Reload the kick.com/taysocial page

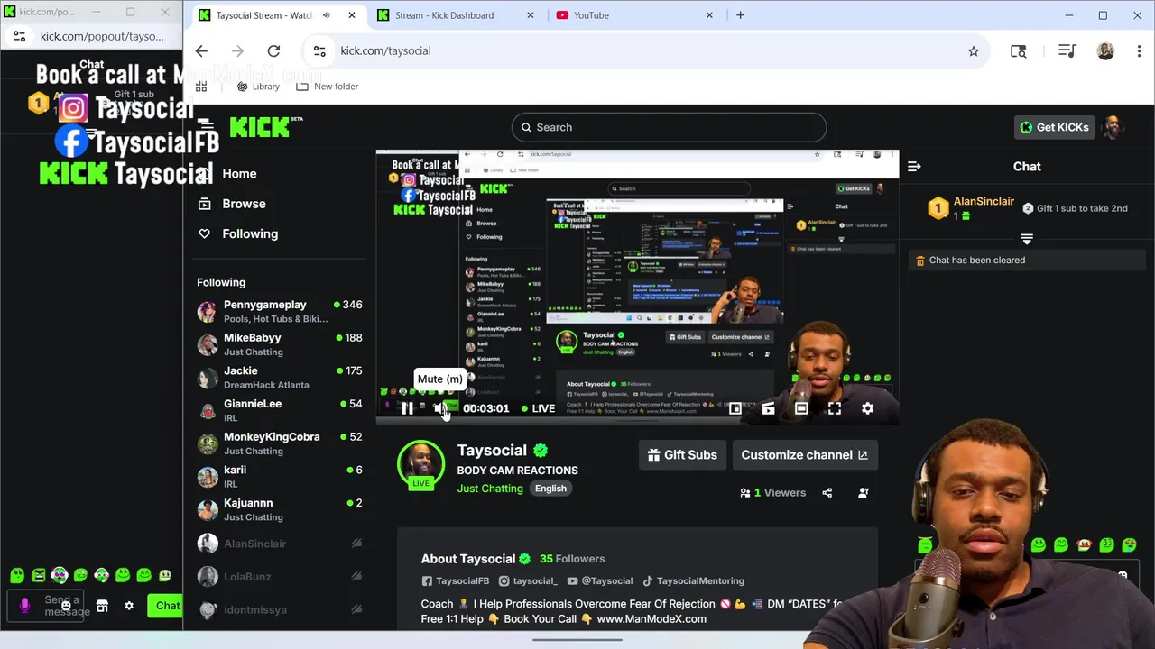[x=273, y=51]
